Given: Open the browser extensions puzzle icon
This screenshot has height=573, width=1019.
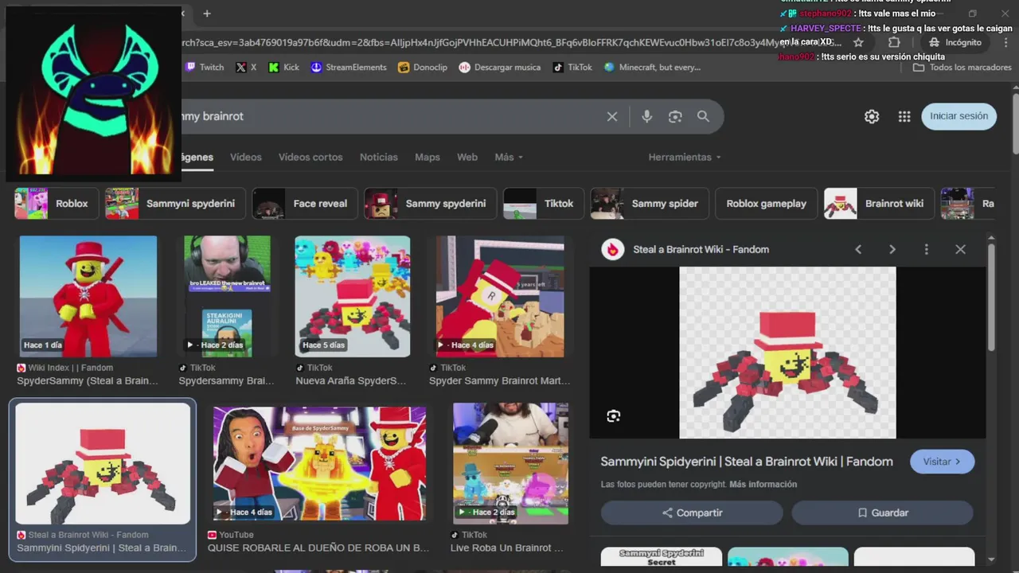Looking at the screenshot, I should (x=894, y=42).
